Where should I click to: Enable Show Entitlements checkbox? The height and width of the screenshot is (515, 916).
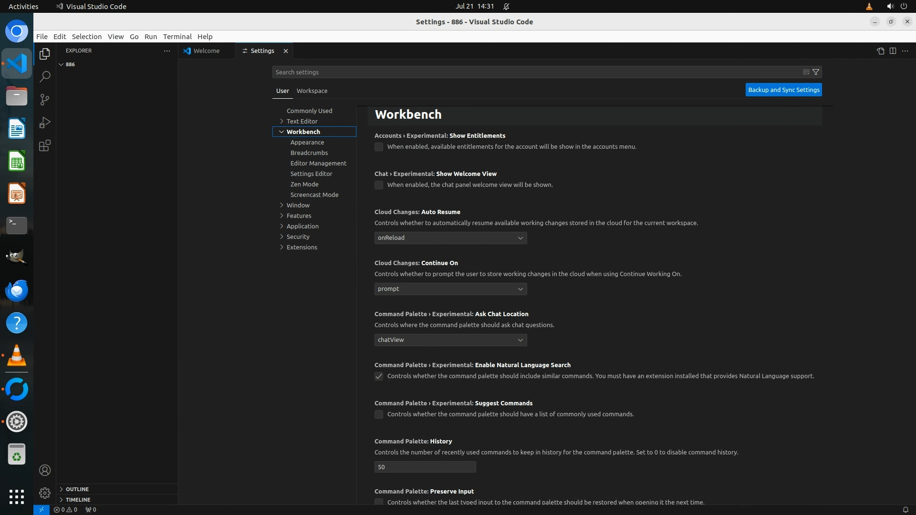[x=379, y=147]
